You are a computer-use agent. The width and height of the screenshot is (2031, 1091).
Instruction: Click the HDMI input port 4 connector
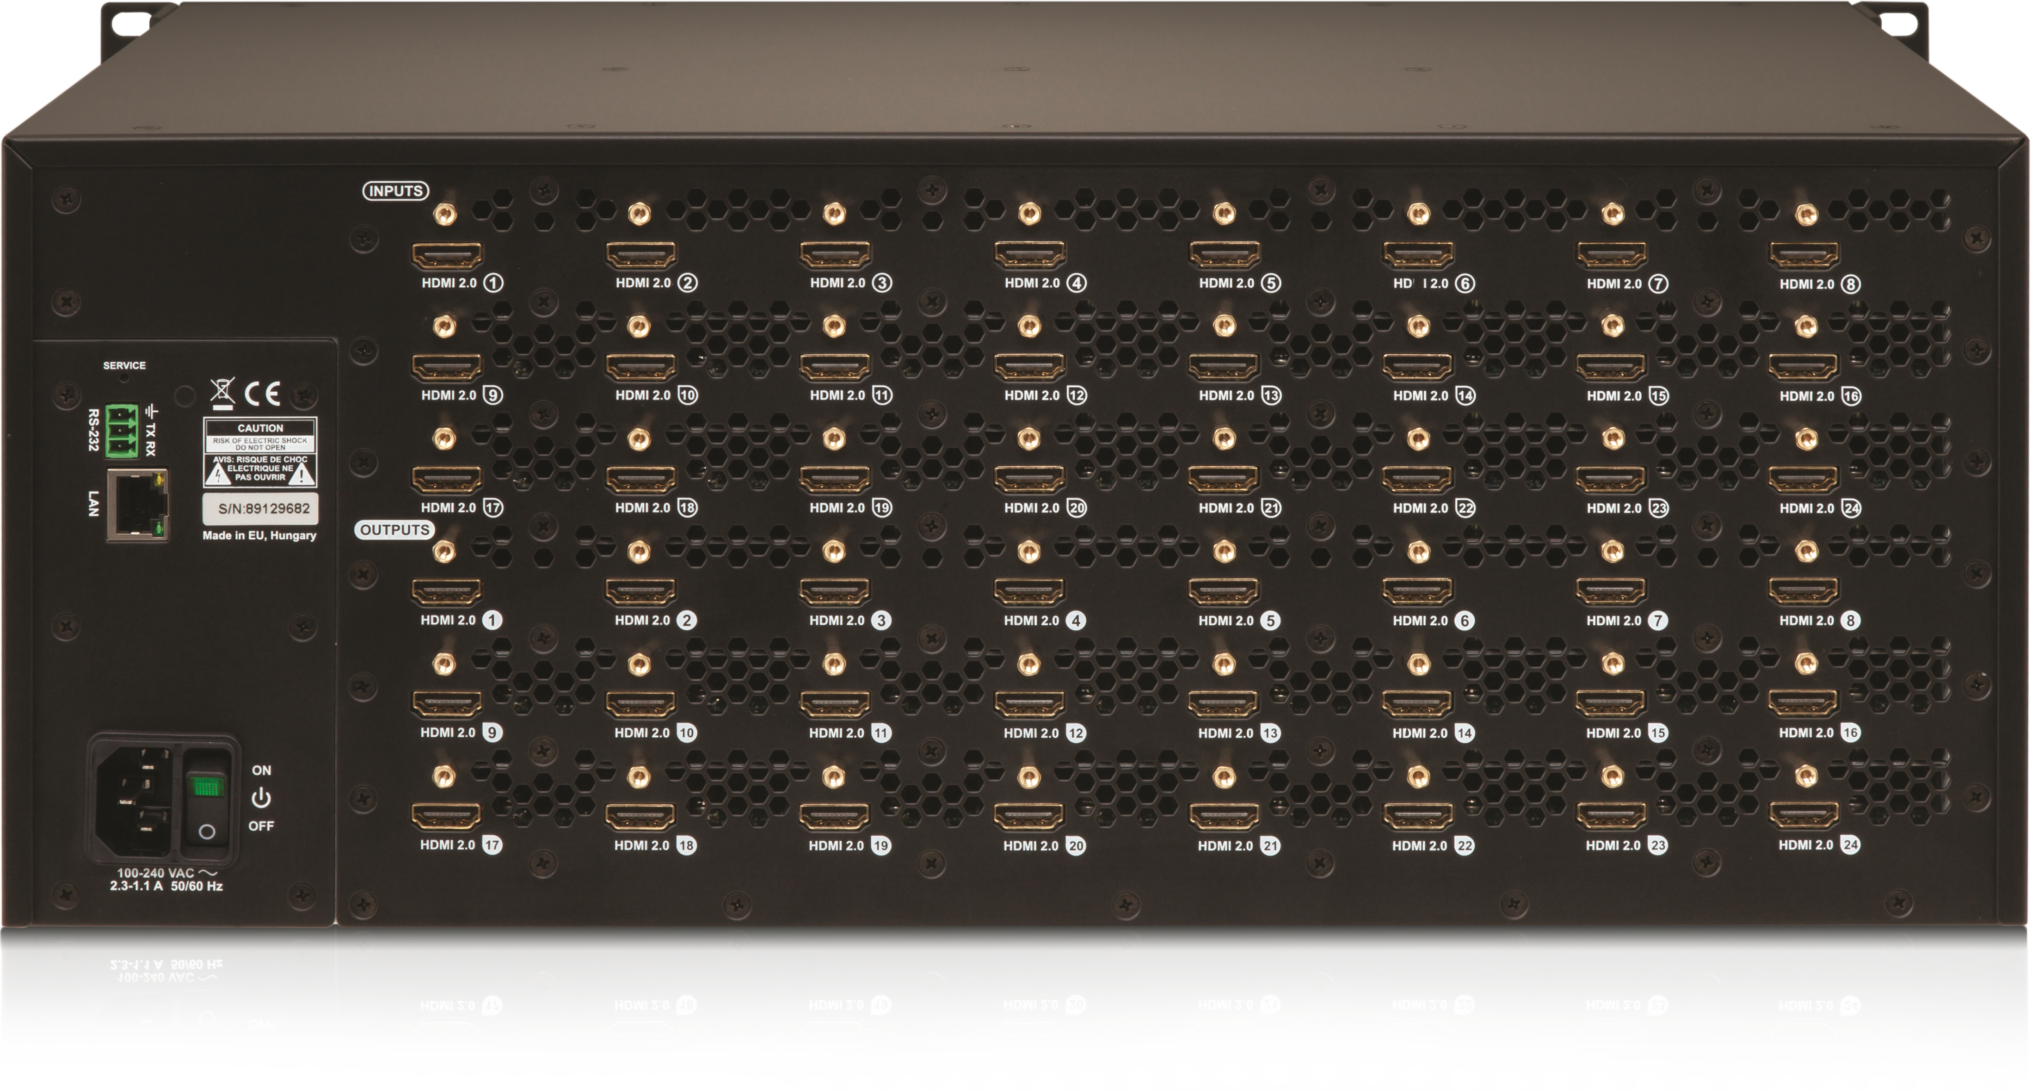point(1030,255)
